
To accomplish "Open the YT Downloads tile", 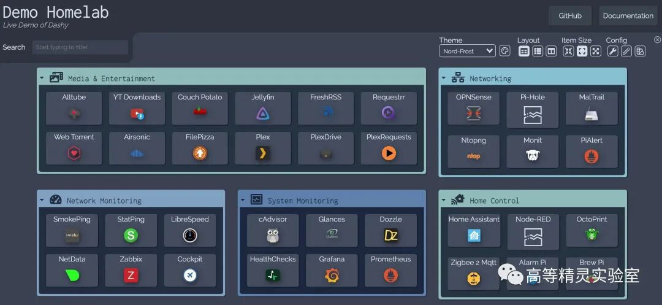I will click(x=137, y=108).
